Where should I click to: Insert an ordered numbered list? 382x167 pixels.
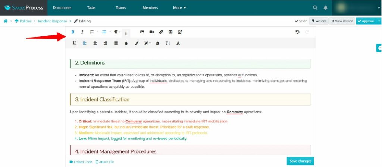click(92, 32)
